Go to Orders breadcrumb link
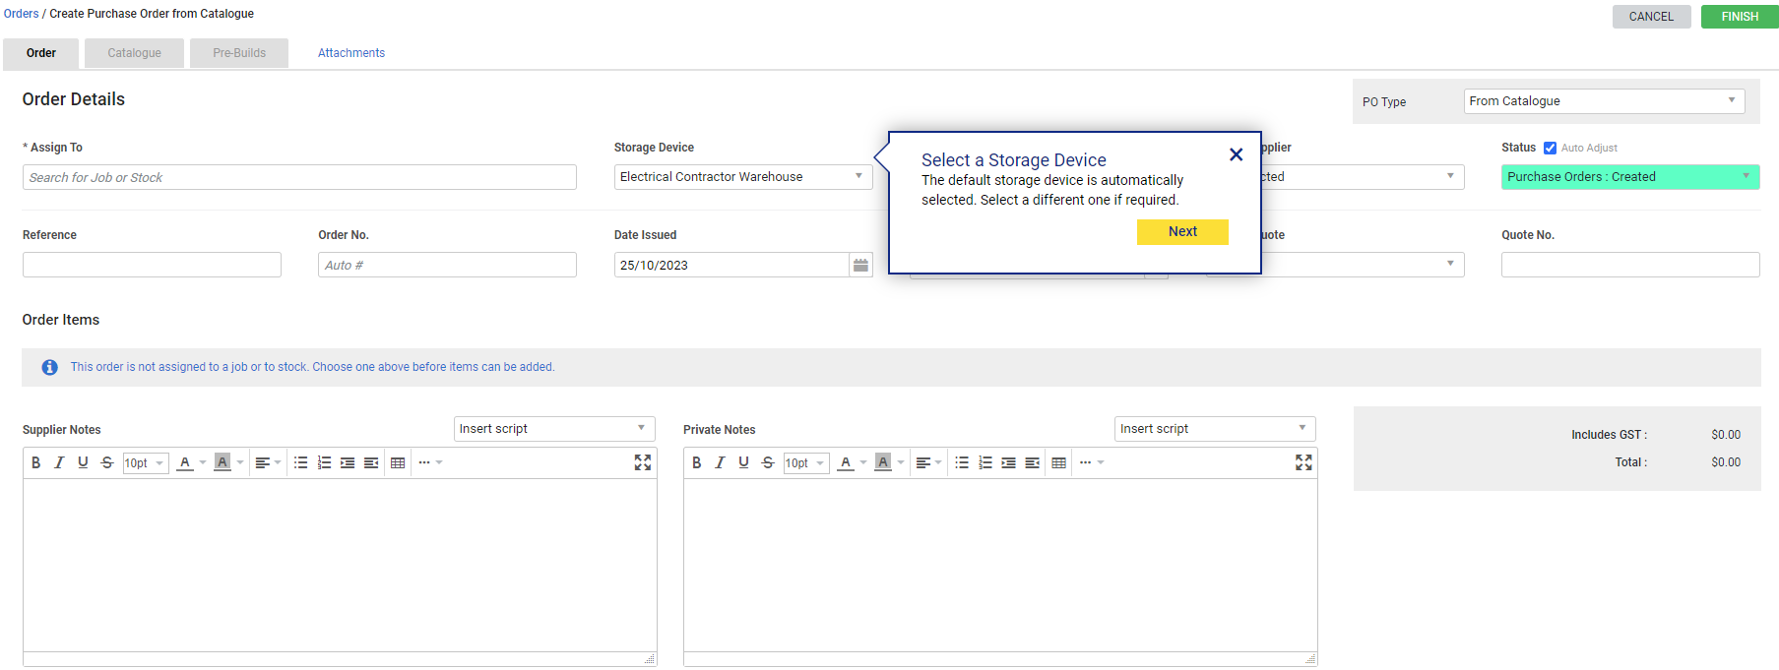This screenshot has width=1779, height=670. (21, 14)
